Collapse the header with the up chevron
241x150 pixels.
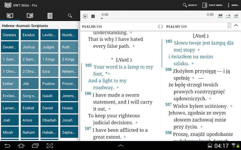click(x=236, y=25)
